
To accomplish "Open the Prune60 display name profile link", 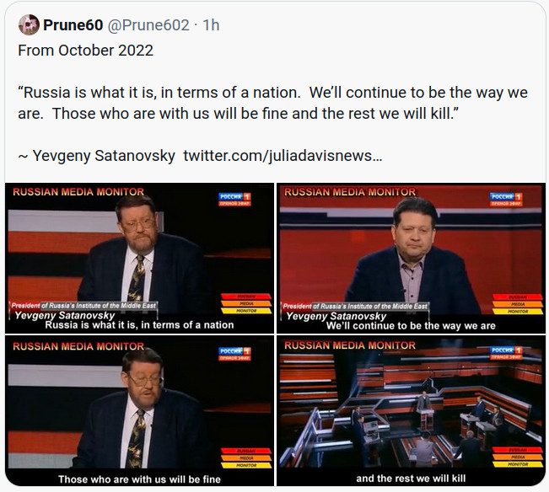I will 73,25.
